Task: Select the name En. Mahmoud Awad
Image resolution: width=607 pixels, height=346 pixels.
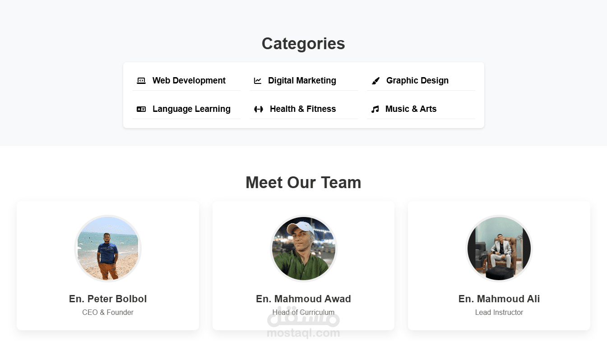Action: [x=303, y=299]
